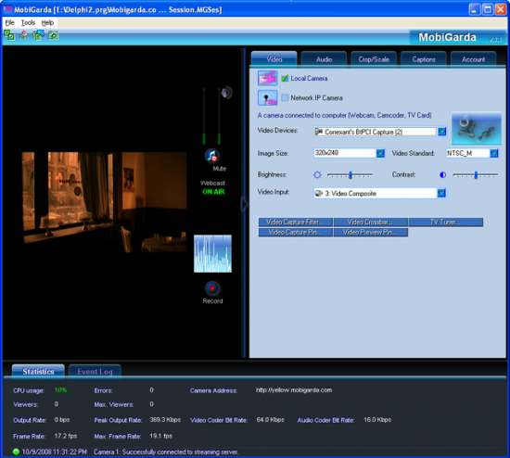
Task: Switch to the Crop/Scale tab
Action: coord(374,59)
